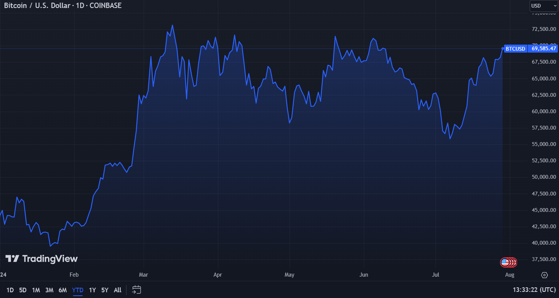The image size is (559, 298).
Task: Switch to the 1M range
Action: pyautogui.click(x=36, y=290)
